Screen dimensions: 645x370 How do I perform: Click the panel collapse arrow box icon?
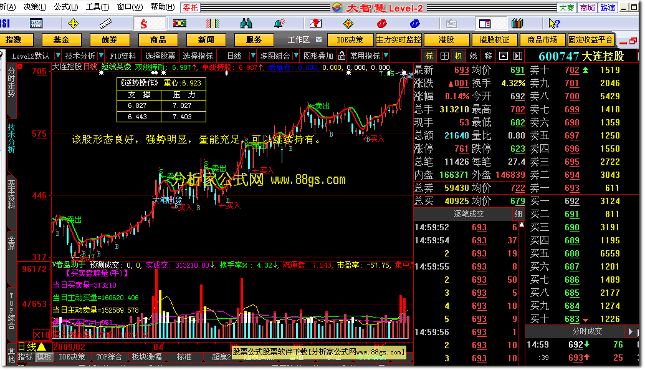(503, 56)
